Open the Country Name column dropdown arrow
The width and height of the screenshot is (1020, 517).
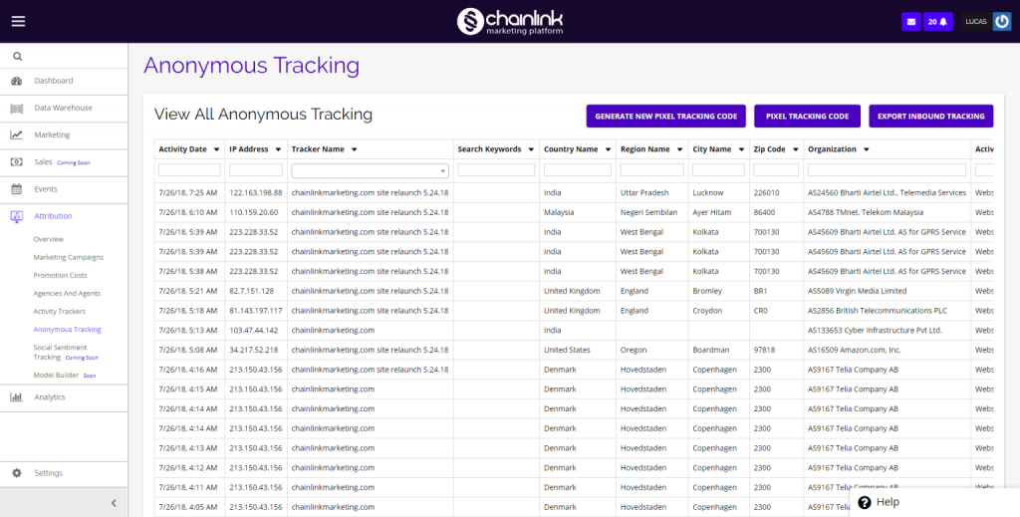tap(608, 149)
